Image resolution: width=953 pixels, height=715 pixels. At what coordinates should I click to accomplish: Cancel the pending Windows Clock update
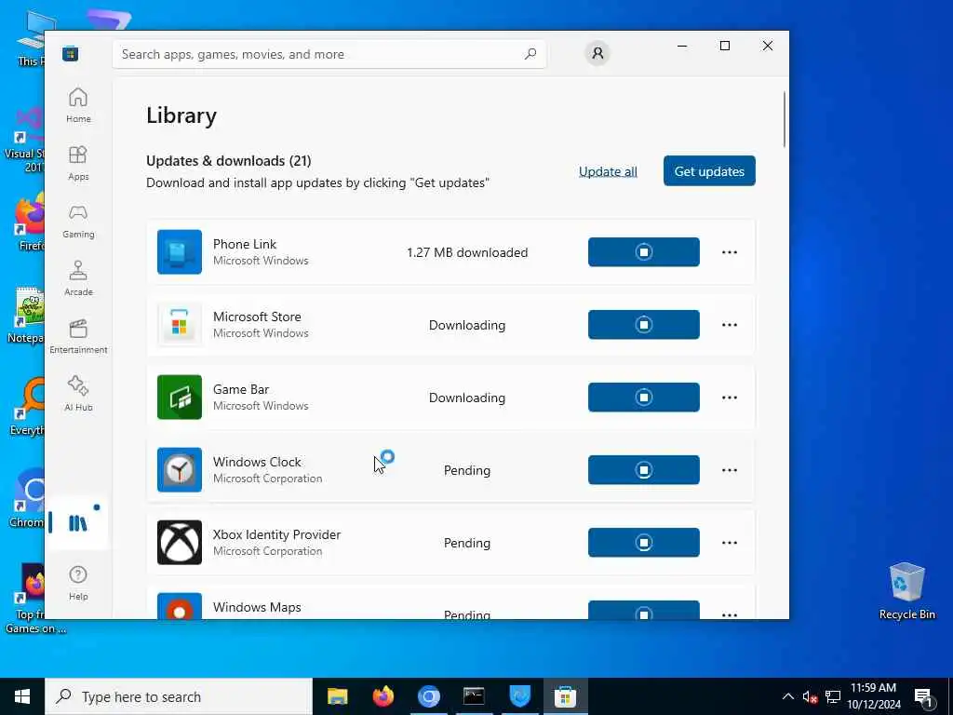coord(644,469)
